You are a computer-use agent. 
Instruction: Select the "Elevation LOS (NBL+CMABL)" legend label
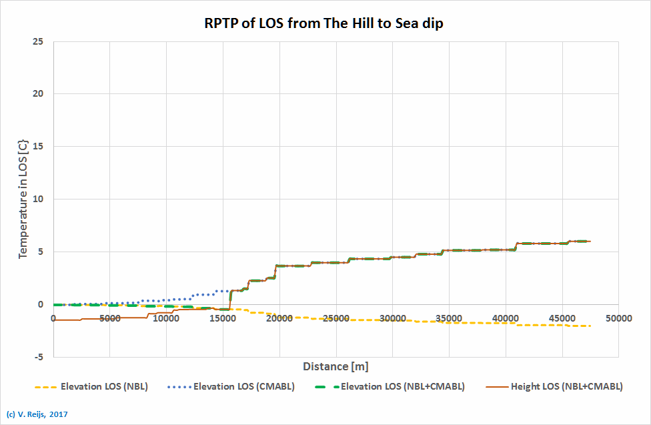tap(402, 386)
